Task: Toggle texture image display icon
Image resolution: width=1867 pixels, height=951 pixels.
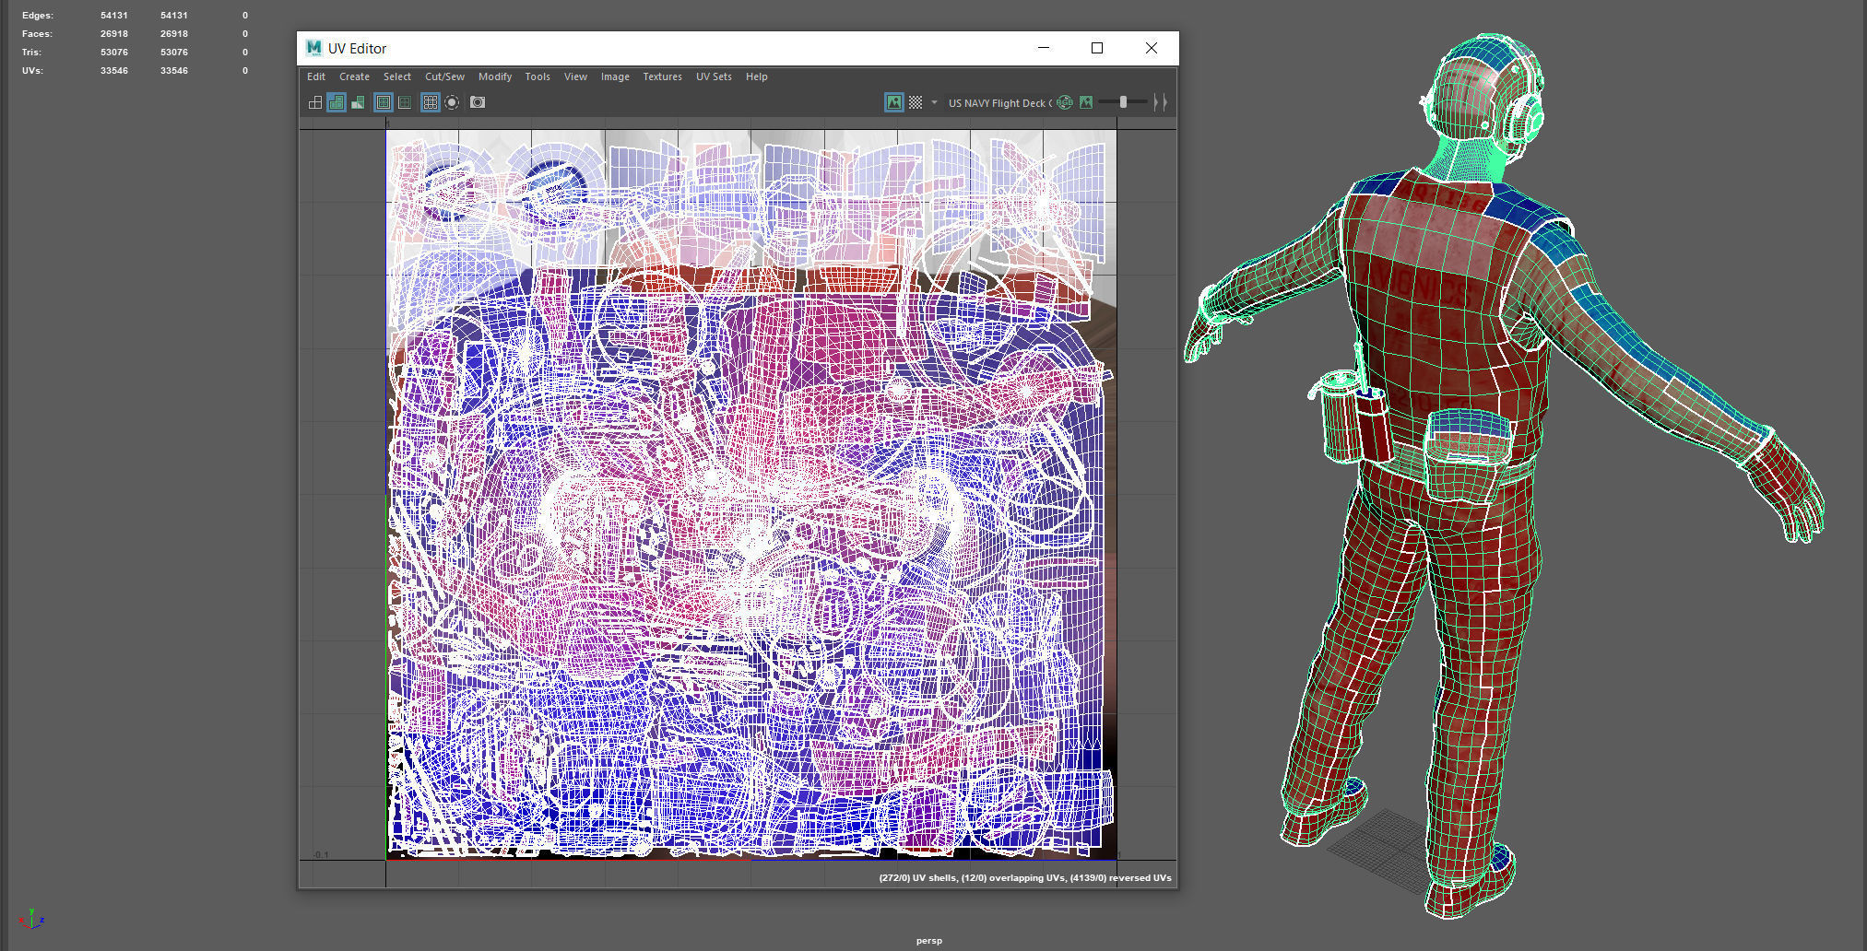Action: [894, 102]
